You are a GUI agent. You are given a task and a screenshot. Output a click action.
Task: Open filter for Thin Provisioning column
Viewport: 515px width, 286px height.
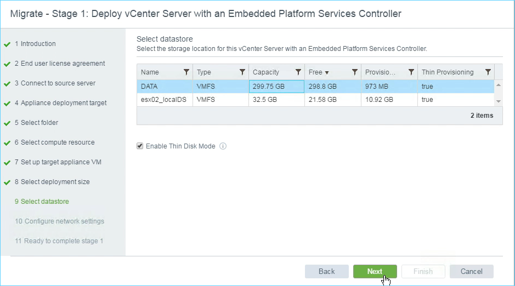[488, 72]
